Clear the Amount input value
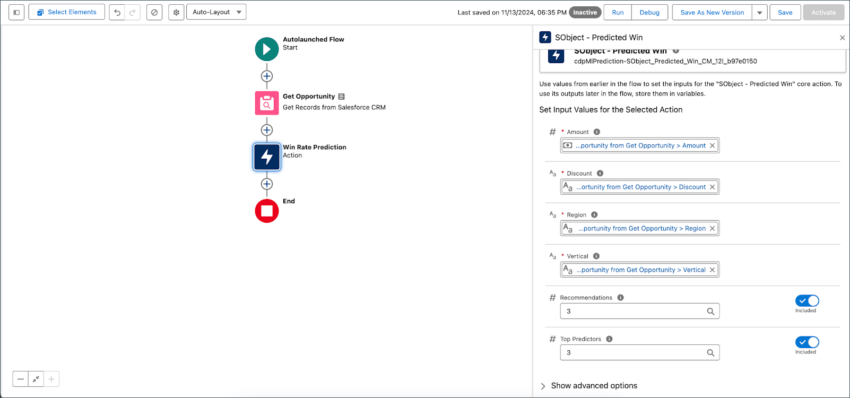850x398 pixels. (712, 145)
